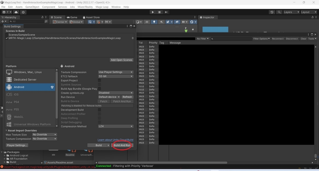
Task: Select WebGL platform
Action: click(30, 117)
